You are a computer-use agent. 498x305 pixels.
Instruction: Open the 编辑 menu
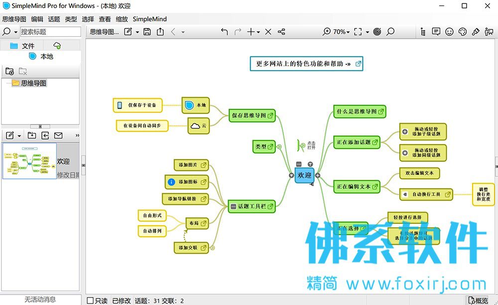pyautogui.click(x=37, y=19)
